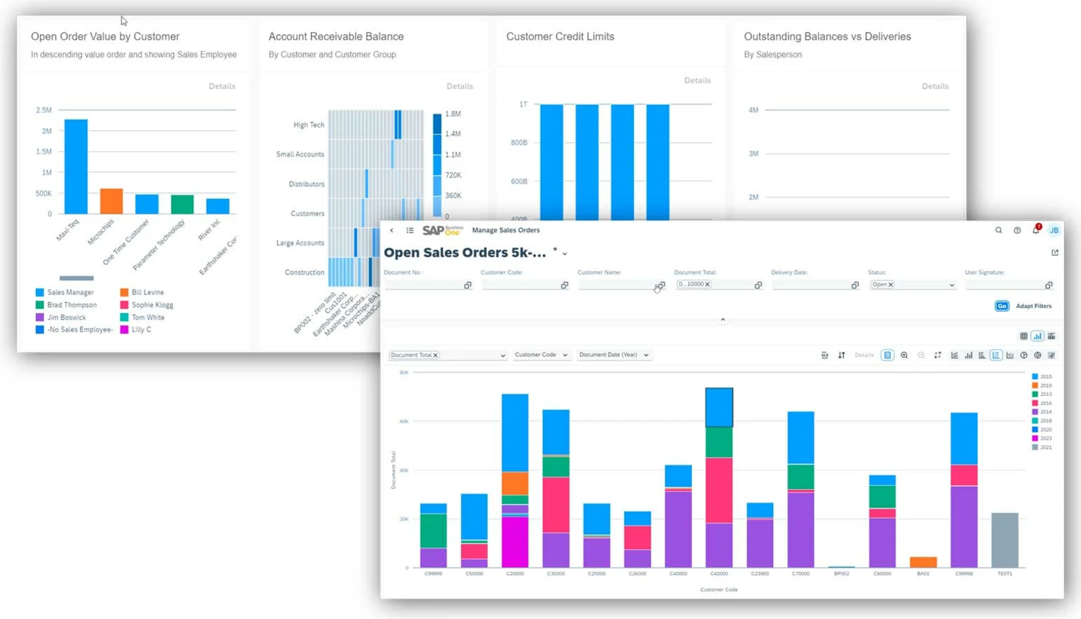Open the navigation menu list icon

pos(410,231)
